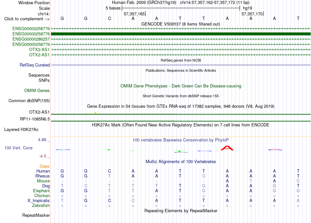Open 'Repeating Elements by RepeatMasker' title
This screenshot has width=311, height=223.
181,211
